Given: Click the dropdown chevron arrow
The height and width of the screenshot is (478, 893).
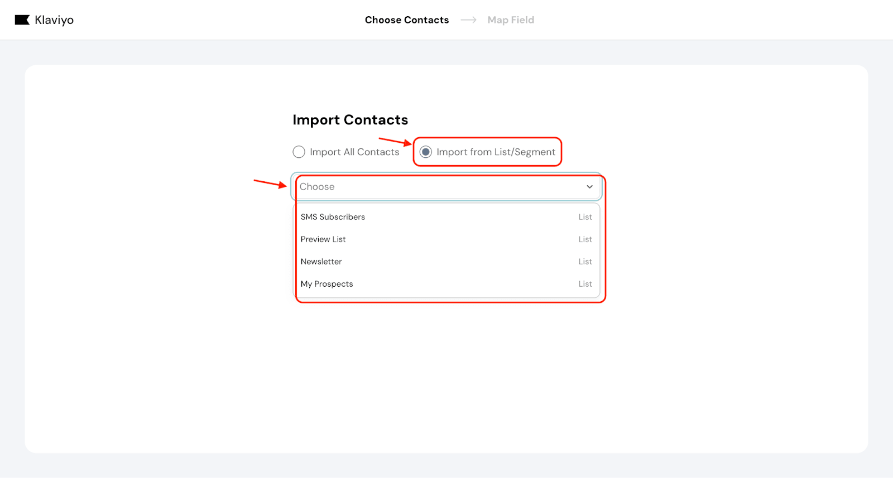Looking at the screenshot, I should (589, 187).
